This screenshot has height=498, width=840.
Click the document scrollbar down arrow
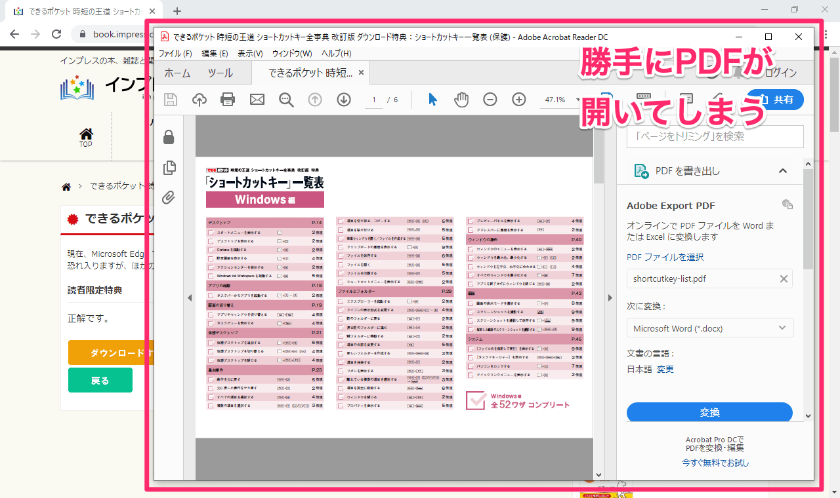598,475
